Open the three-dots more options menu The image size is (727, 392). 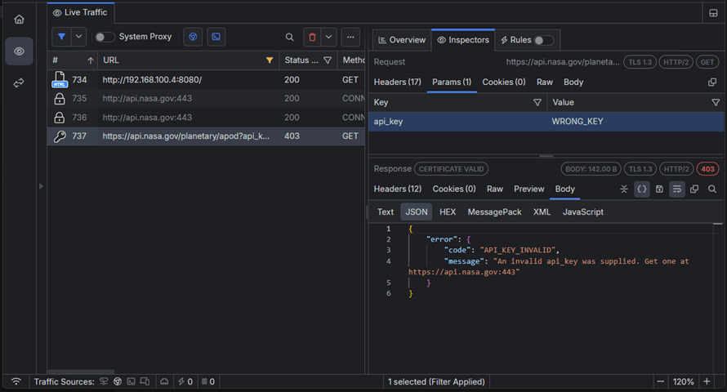[x=350, y=37]
